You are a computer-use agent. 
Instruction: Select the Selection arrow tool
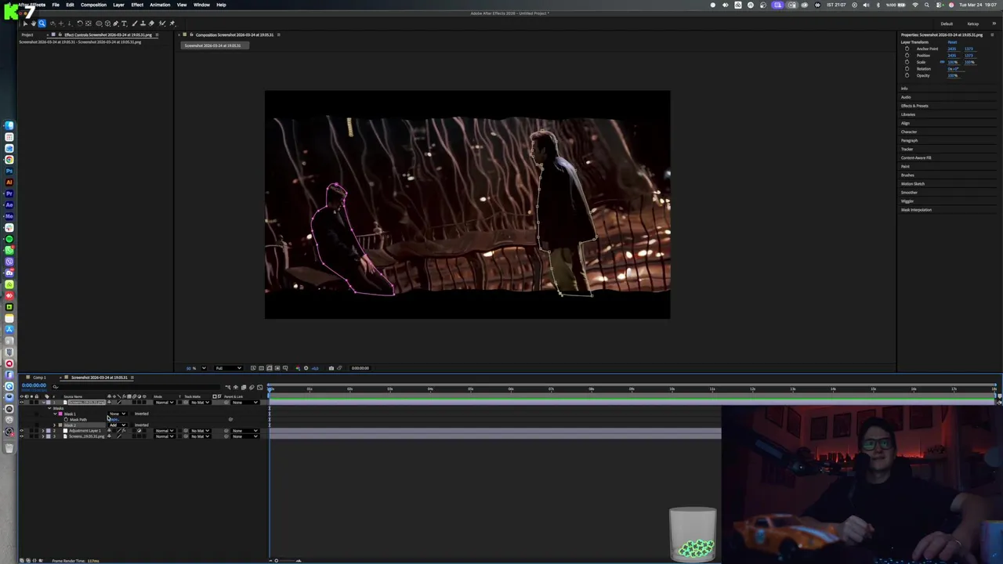(x=25, y=23)
